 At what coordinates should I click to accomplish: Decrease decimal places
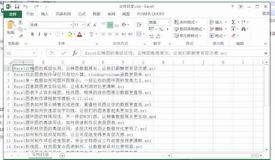click(x=158, y=36)
